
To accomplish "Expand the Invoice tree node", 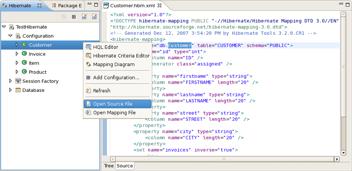I will (x=17, y=54).
